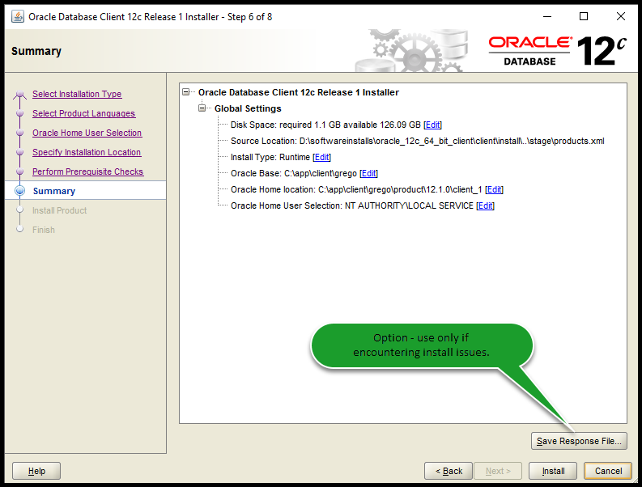The image size is (642, 487).
Task: Go to Select Installation Type step
Action: 77,94
